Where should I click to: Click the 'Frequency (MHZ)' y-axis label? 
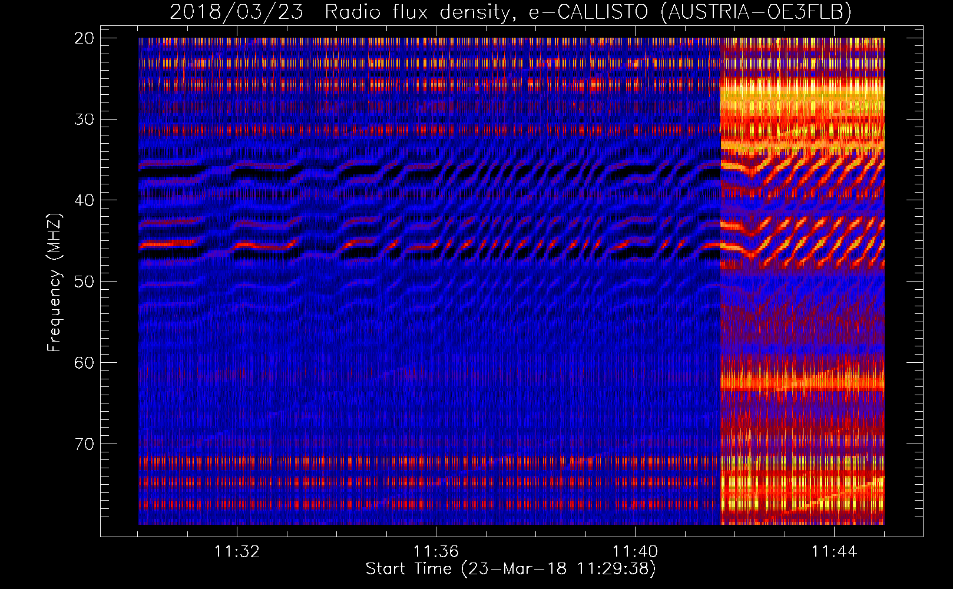[54, 282]
